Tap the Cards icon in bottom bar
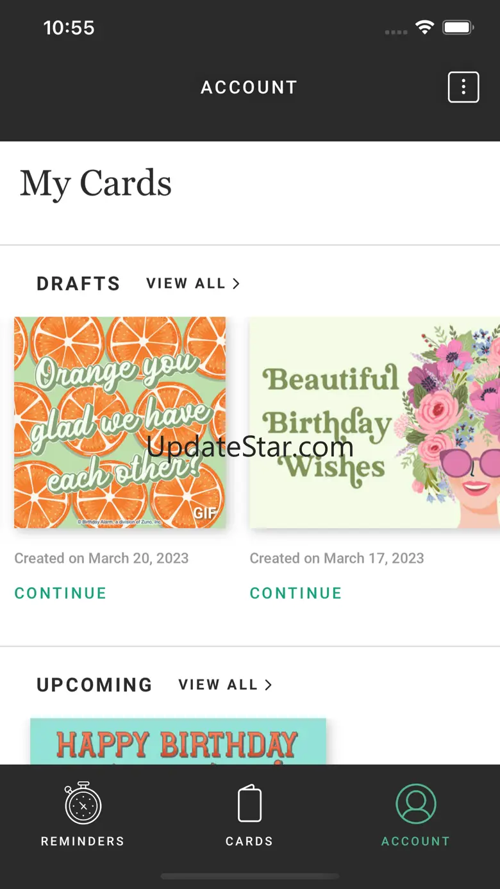This screenshot has height=889, width=500. tap(249, 804)
